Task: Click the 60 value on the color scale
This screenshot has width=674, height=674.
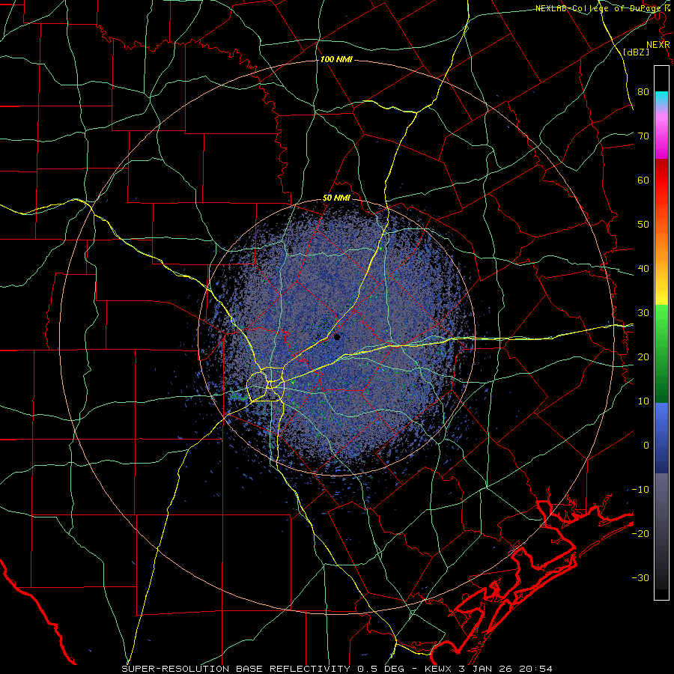Action: click(x=643, y=180)
